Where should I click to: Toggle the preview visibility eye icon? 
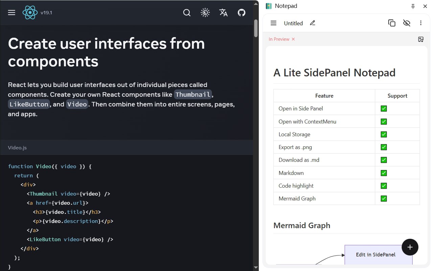point(407,23)
